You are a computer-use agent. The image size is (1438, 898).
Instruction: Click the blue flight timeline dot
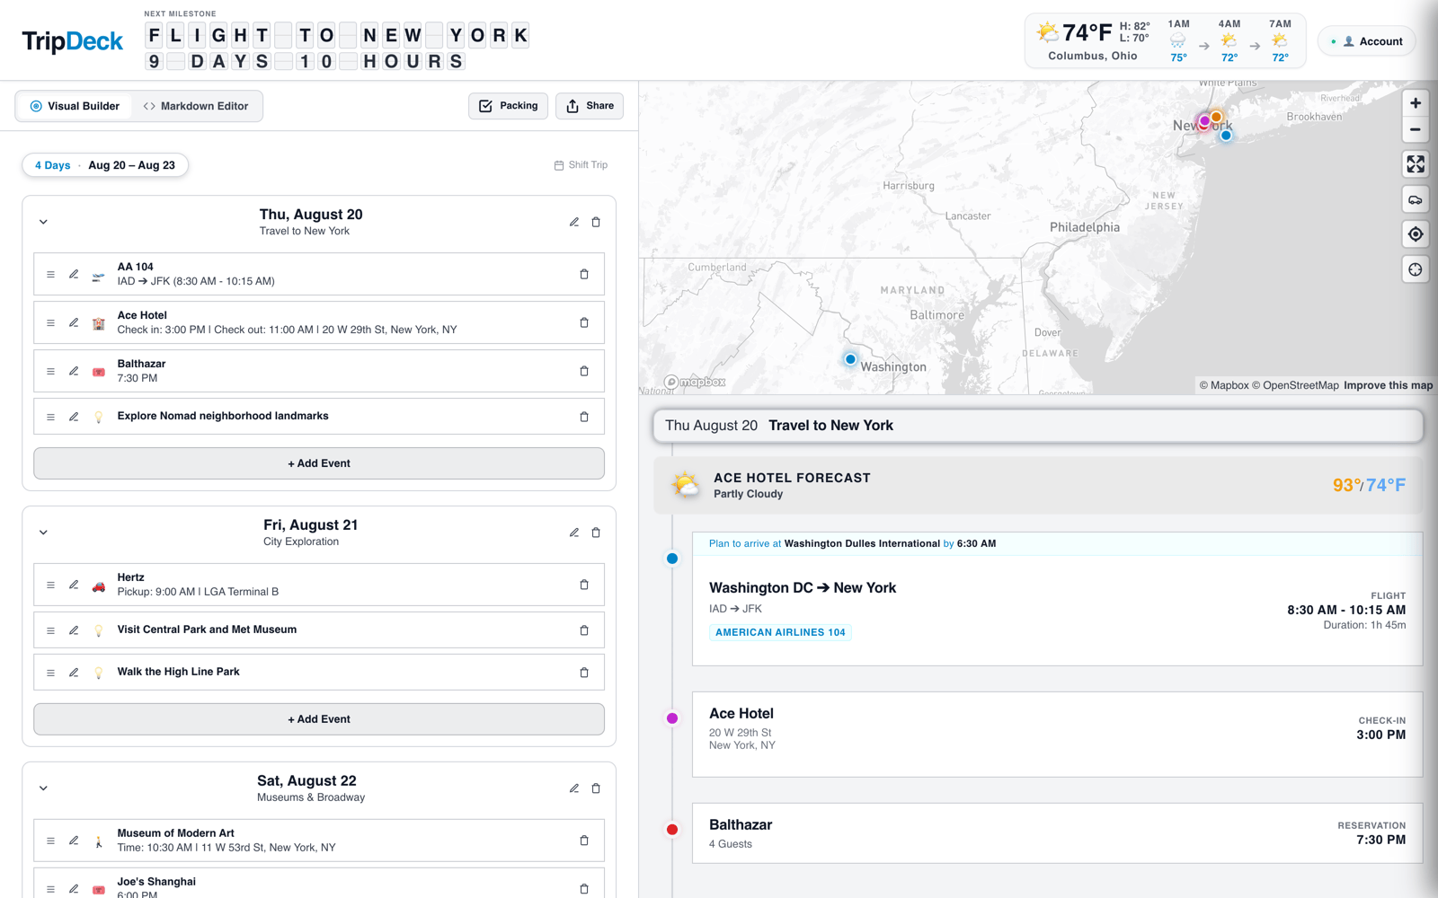672,559
